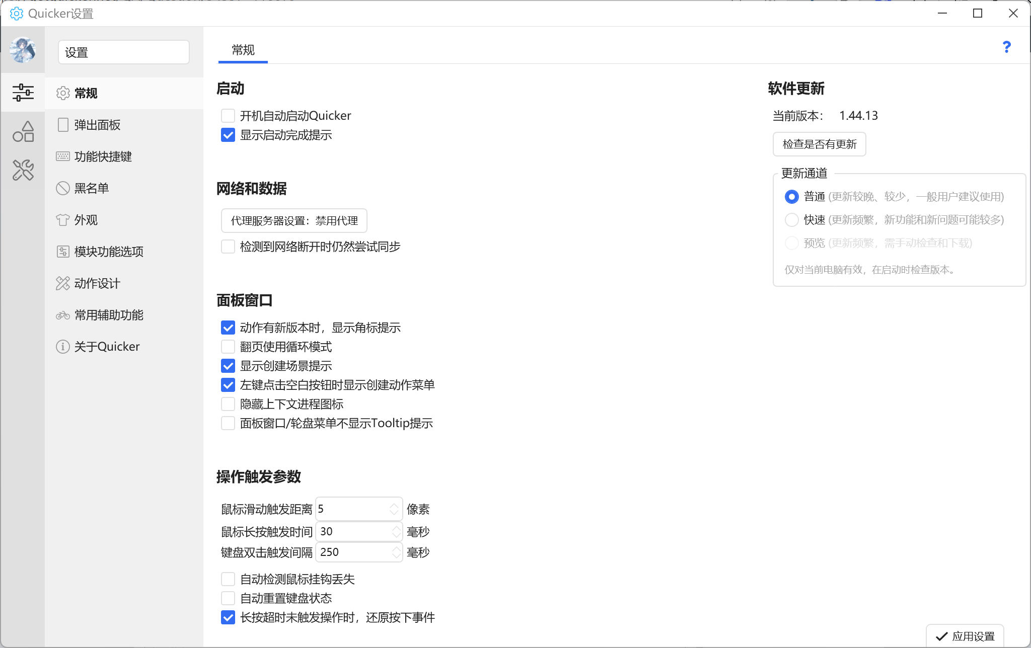Click the Quicker gear icon in title bar

[16, 14]
